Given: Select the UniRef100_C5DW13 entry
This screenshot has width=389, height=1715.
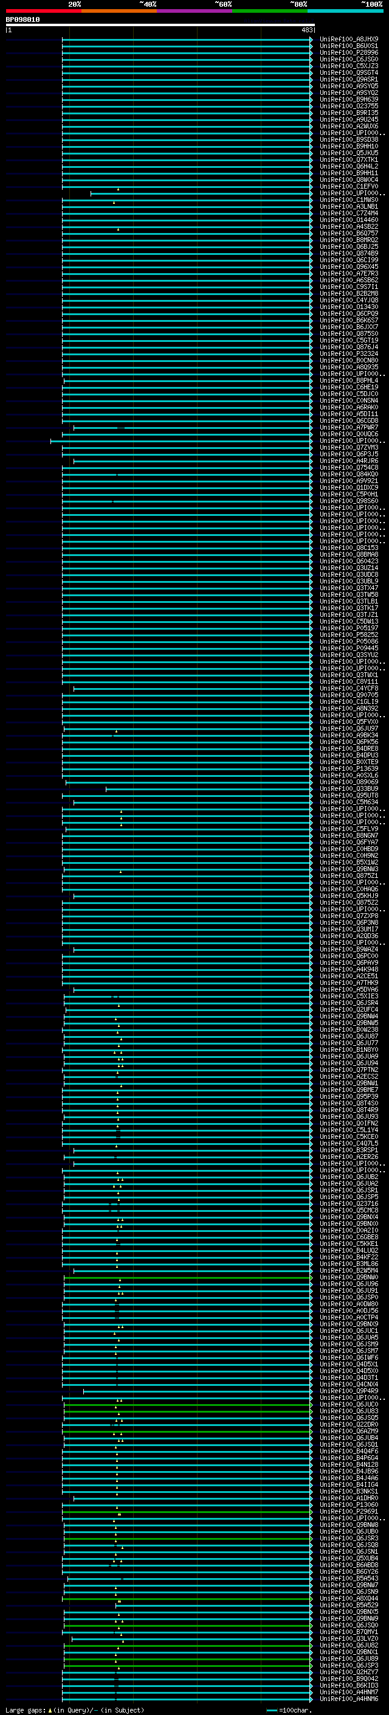Looking at the screenshot, I should click(x=349, y=621).
